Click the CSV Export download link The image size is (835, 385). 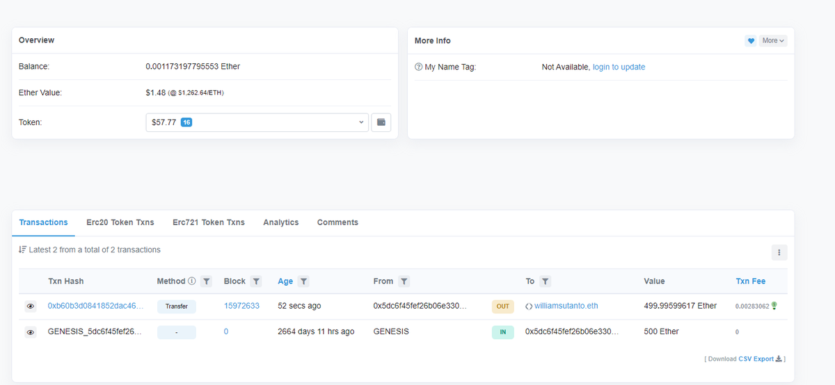tap(756, 359)
